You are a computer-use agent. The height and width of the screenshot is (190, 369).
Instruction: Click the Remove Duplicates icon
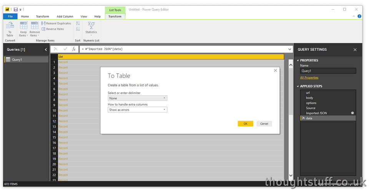point(43,23)
